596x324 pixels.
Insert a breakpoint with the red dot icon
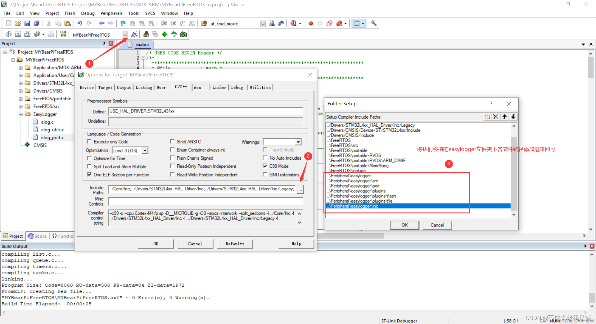[311, 24]
